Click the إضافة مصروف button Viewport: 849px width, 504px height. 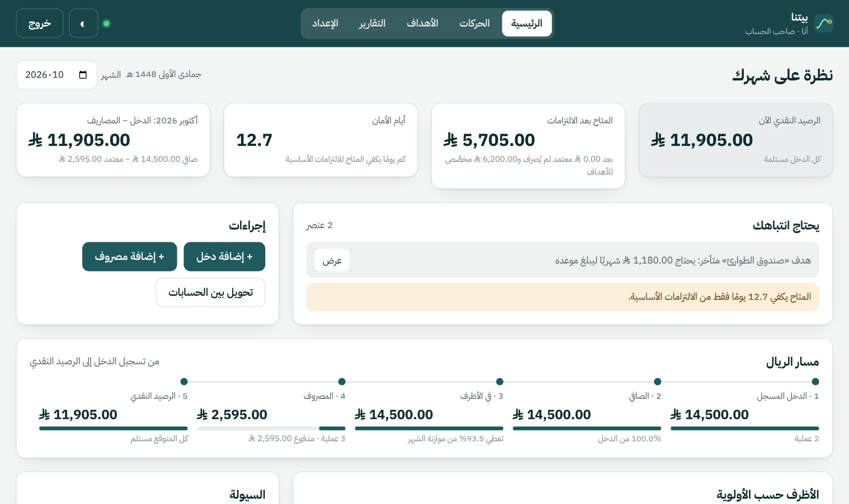[x=130, y=256]
